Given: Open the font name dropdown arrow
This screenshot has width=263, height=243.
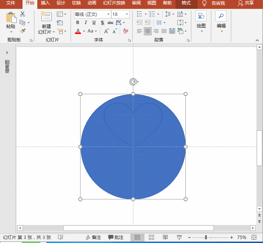Looking at the screenshot, I should pos(108,14).
